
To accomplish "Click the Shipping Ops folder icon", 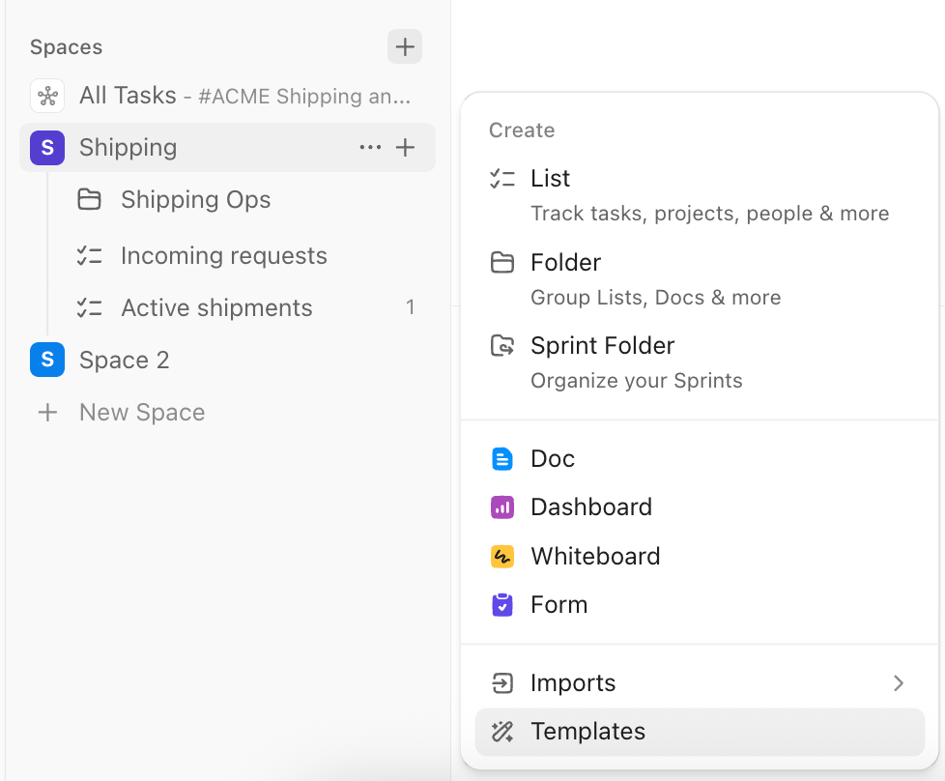I will pos(89,200).
